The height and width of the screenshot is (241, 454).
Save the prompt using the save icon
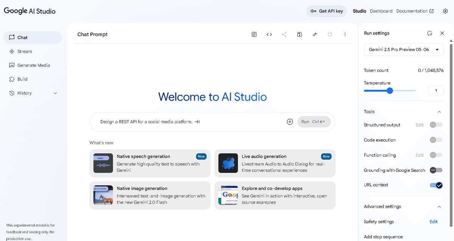coord(299,34)
